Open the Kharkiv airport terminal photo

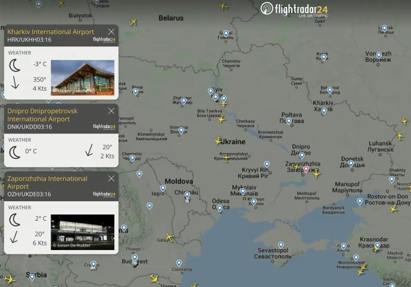pyautogui.click(x=82, y=77)
